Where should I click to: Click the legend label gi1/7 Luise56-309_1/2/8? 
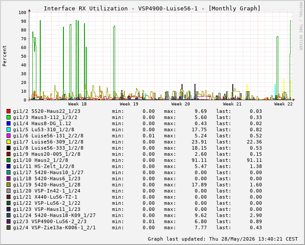click(48, 142)
